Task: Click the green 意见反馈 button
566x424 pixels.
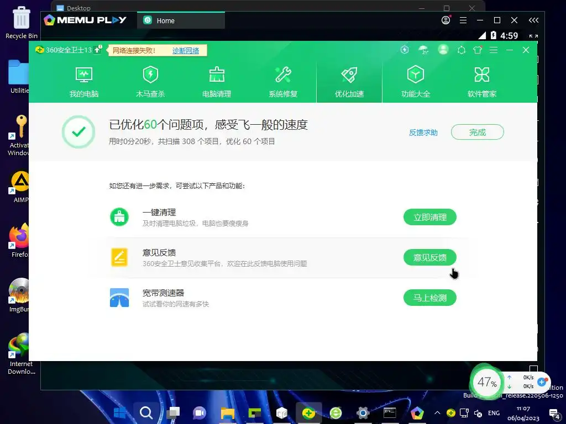Action: click(430, 257)
